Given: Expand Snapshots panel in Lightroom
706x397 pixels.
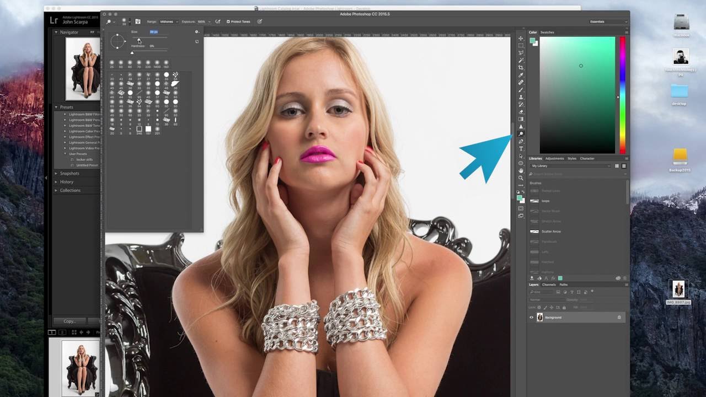Looking at the screenshot, I should click(56, 173).
